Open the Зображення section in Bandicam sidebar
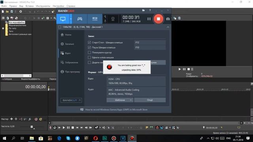Viewport: 253px width, 142px height. coord(70,62)
